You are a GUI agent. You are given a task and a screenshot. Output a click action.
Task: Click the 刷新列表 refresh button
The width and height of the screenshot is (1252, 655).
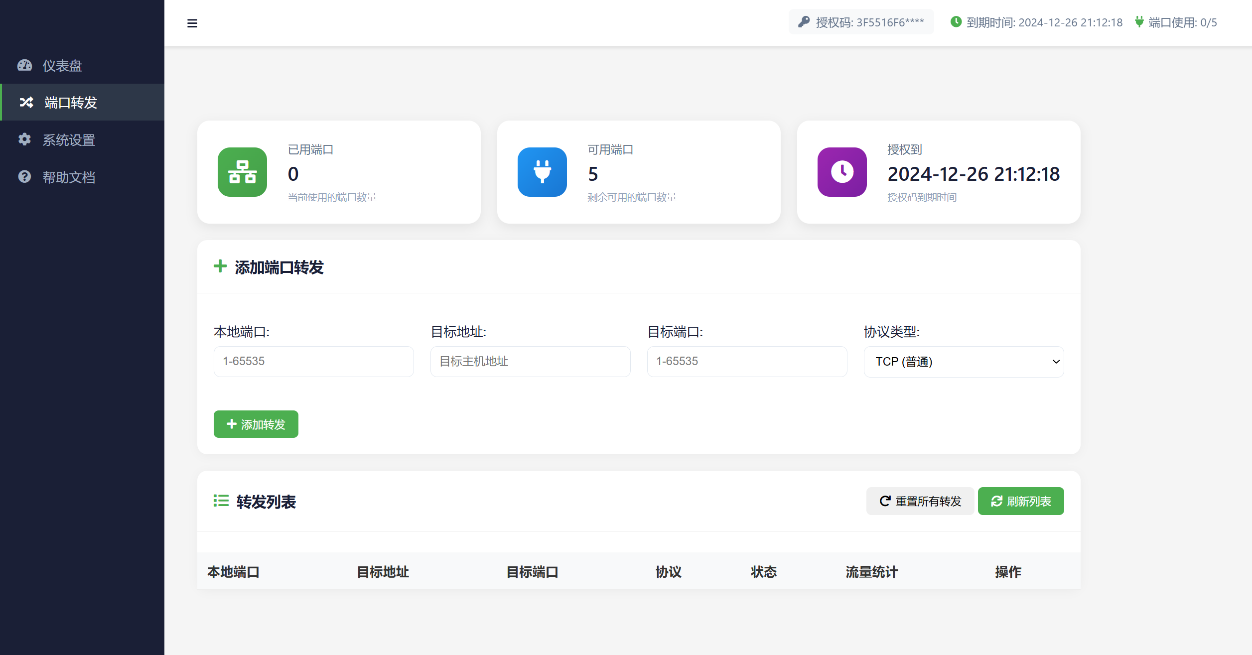(1020, 501)
